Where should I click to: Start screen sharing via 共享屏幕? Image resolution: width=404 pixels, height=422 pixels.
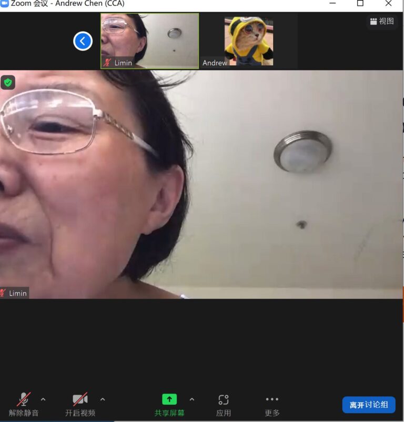click(x=169, y=404)
